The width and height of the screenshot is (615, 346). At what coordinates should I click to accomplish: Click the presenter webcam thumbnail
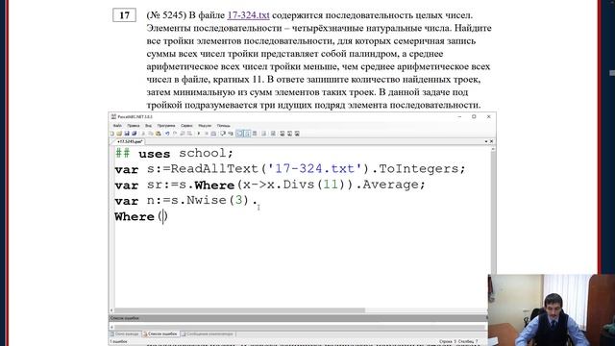point(551,309)
